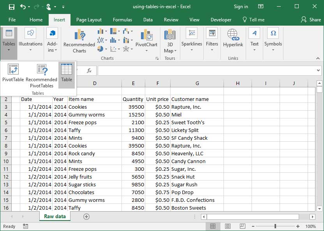
Task: Select the Raw data sheet tab
Action: pos(55,216)
